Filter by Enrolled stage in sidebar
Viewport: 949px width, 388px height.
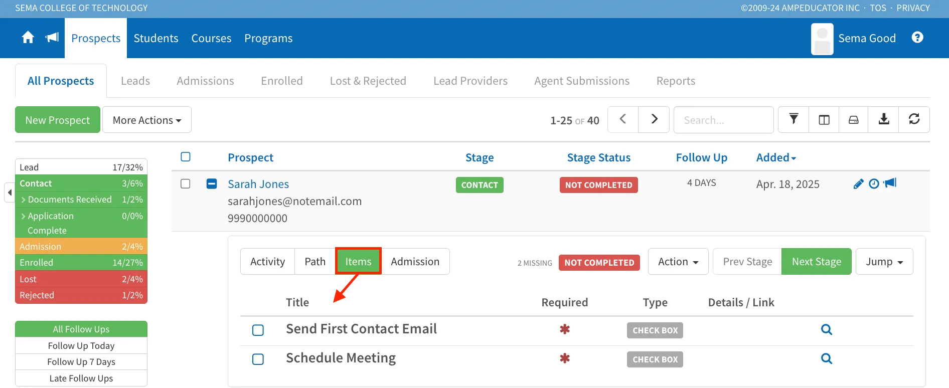click(81, 263)
